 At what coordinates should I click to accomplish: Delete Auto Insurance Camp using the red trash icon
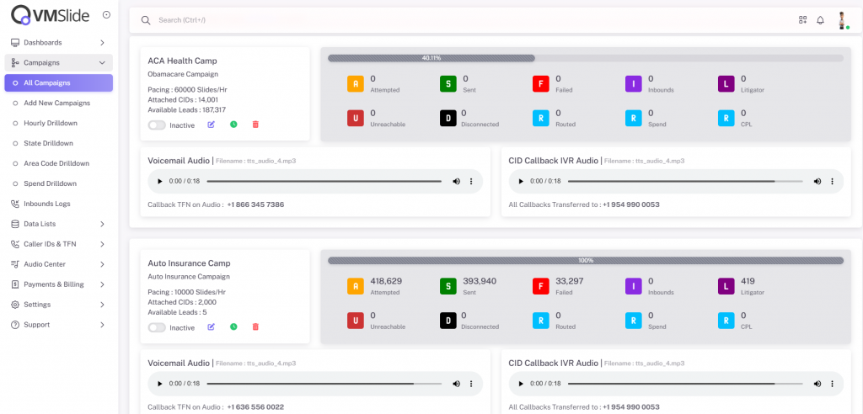tap(255, 326)
